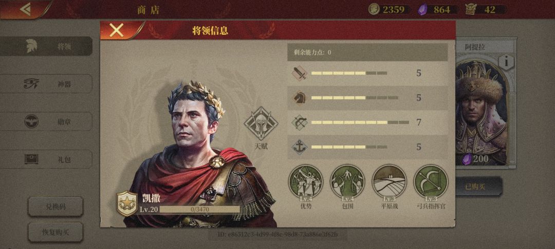Tap the sword infantry attribute icon
The width and height of the screenshot is (555, 249).
tap(299, 73)
